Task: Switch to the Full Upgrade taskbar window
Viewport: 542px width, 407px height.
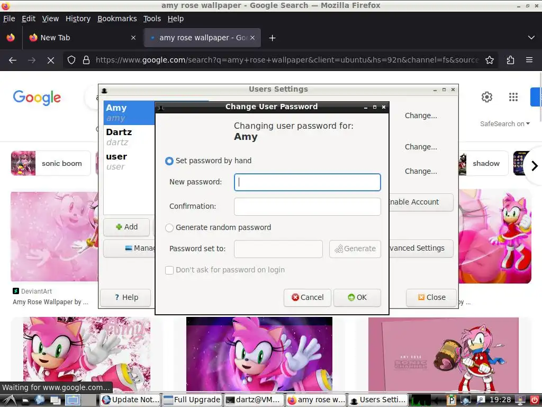Action: (192, 400)
